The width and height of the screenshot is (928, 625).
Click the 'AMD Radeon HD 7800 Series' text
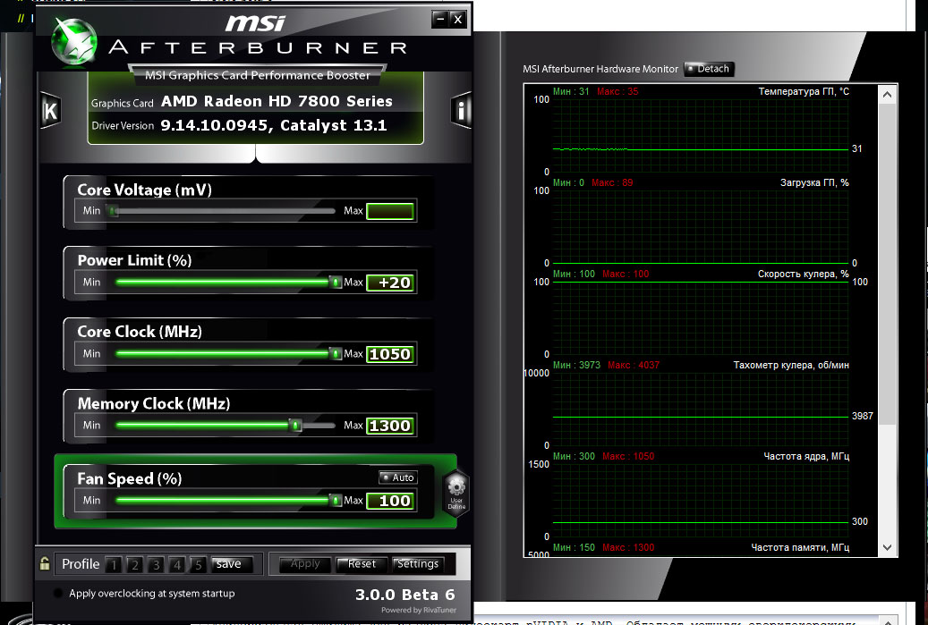[x=277, y=101]
